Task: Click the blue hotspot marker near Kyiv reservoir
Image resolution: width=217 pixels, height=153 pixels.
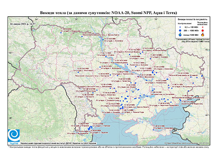Action: tap(103, 39)
